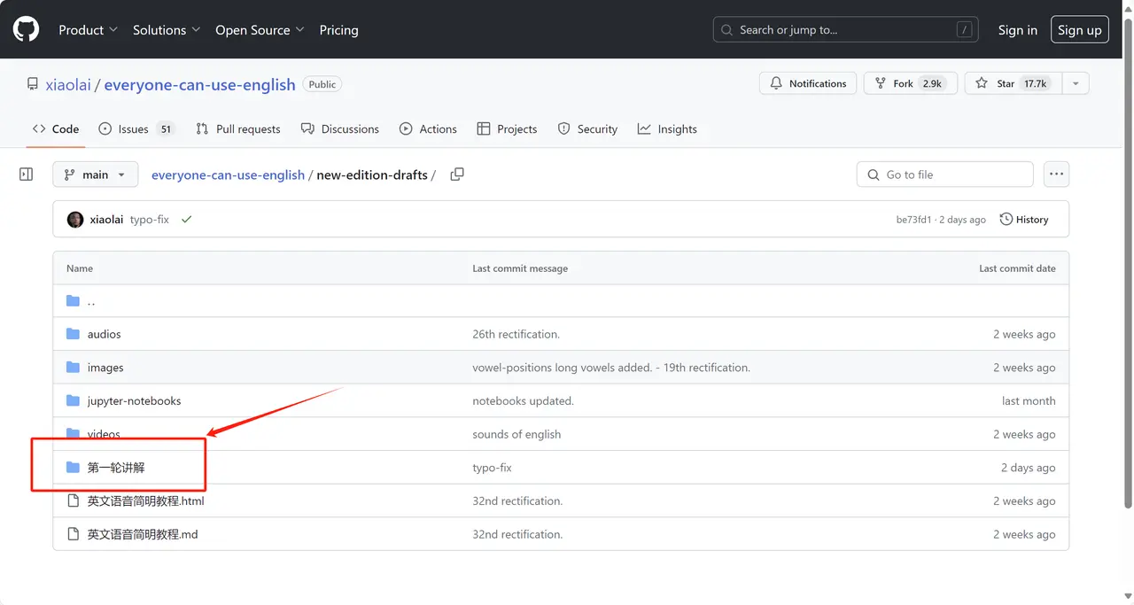Image resolution: width=1134 pixels, height=605 pixels.
Task: Copy path using the copy icon
Action: tap(457, 175)
